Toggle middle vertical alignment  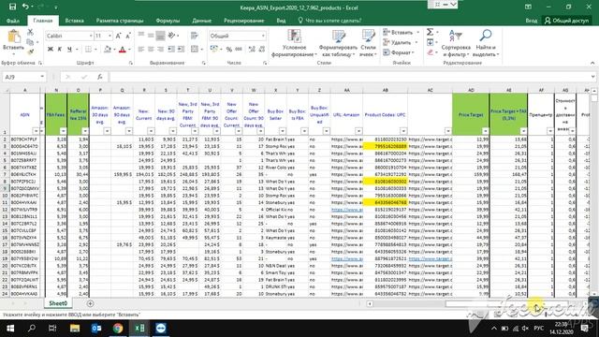151,36
